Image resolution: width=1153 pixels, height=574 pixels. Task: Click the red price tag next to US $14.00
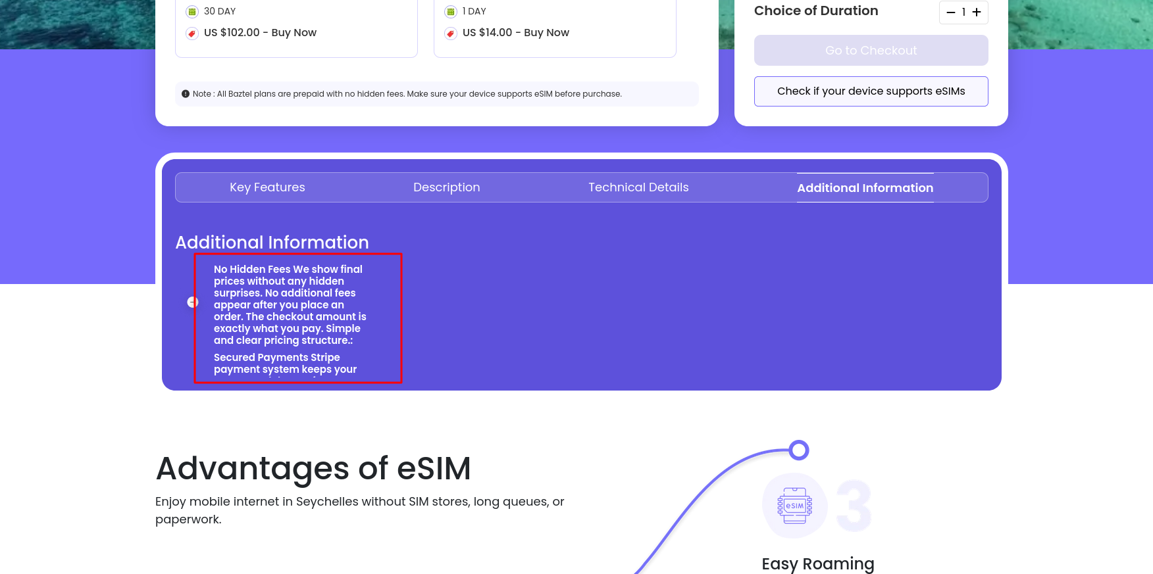point(451,34)
